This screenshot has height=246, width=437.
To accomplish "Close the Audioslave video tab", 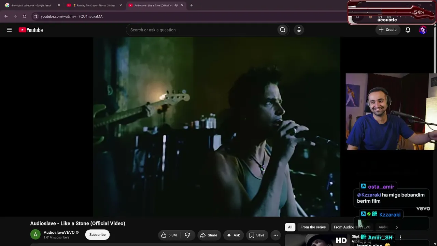I will pos(182,5).
